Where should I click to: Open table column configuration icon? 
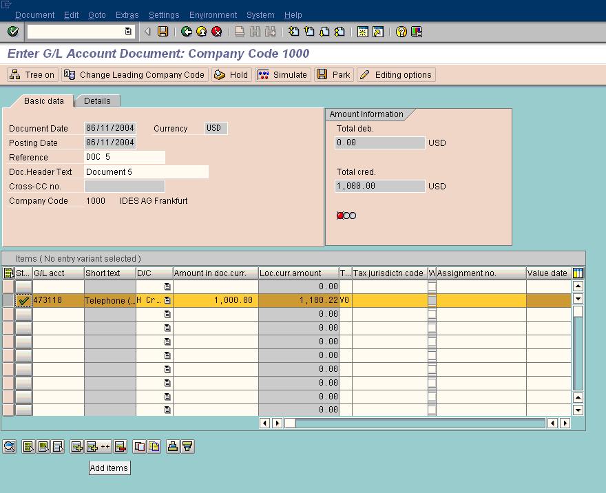pyautogui.click(x=578, y=273)
